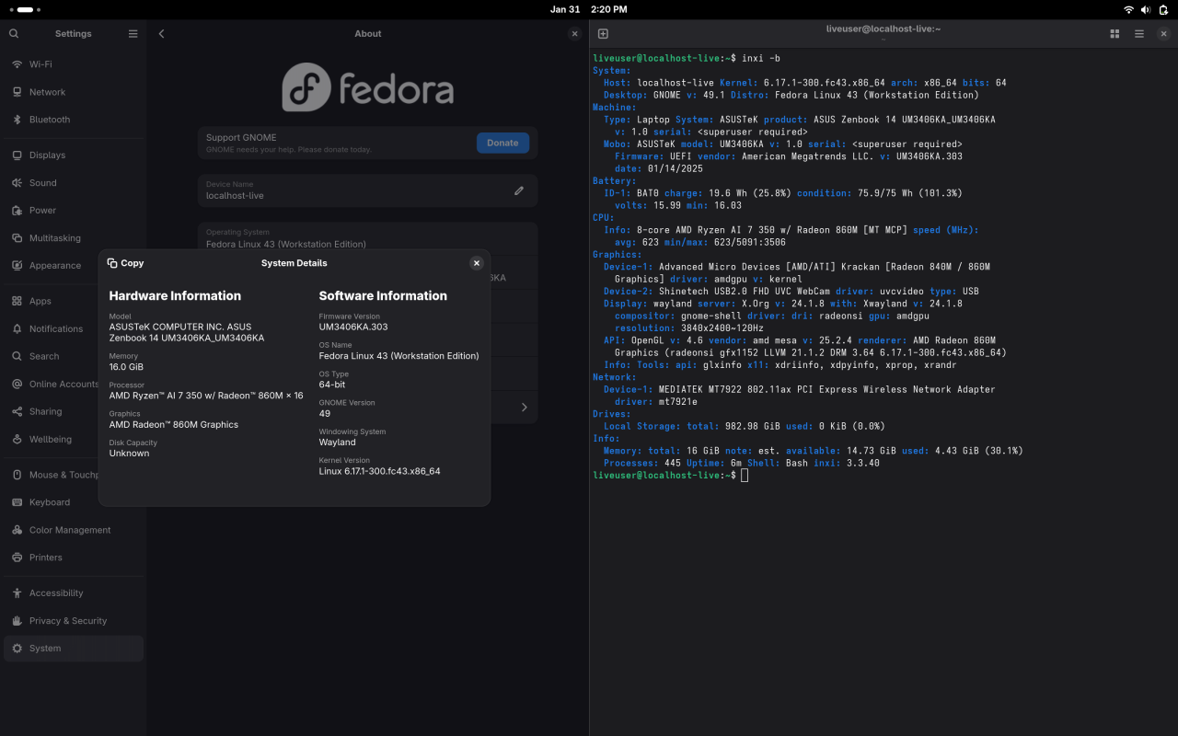Open the clock showing Jan 31 2:20 PM
The width and height of the screenshot is (1178, 736).
(x=588, y=9)
